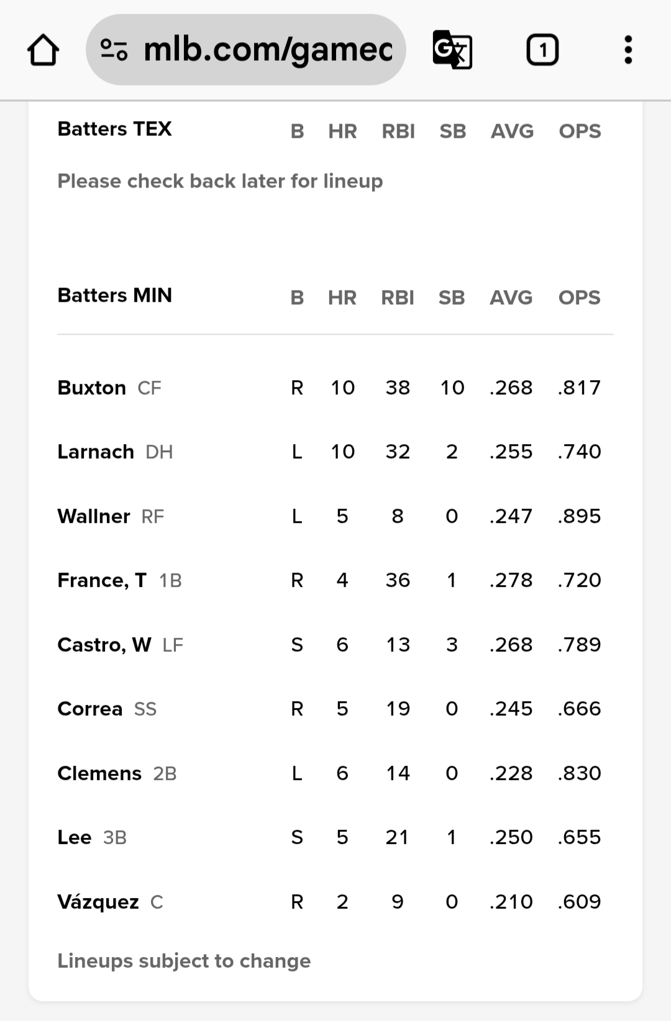The image size is (671, 1021).
Task: Tap the Batters MIN heading
Action: click(x=115, y=295)
